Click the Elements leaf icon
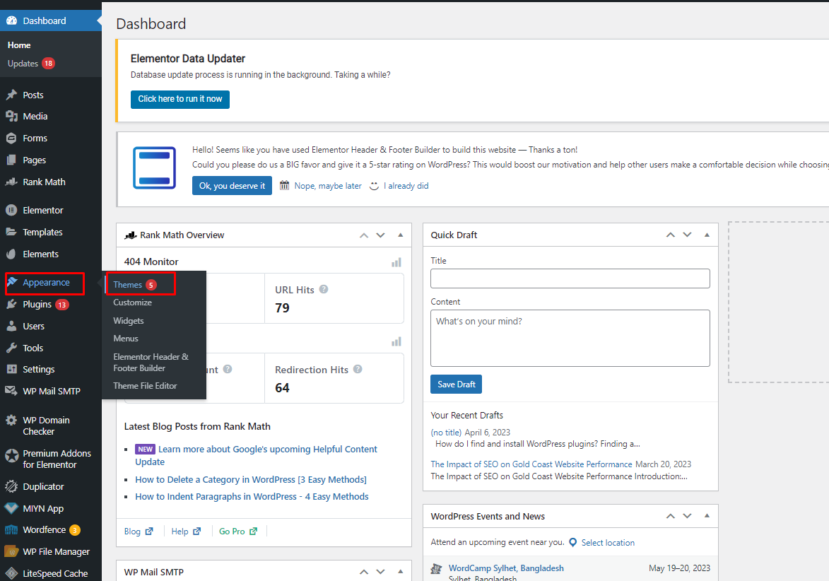 click(x=11, y=254)
